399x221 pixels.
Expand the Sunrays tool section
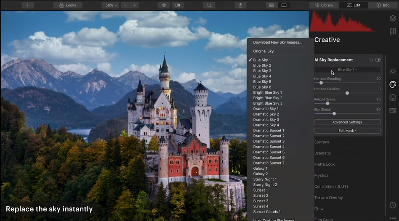[x=322, y=142]
